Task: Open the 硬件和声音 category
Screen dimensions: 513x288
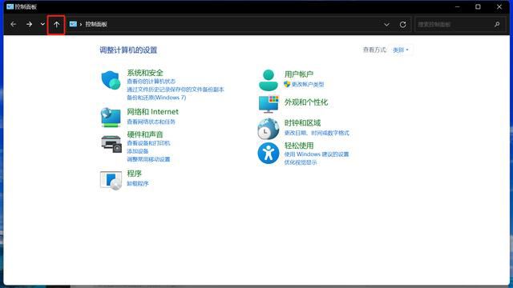Action: pyautogui.click(x=145, y=134)
